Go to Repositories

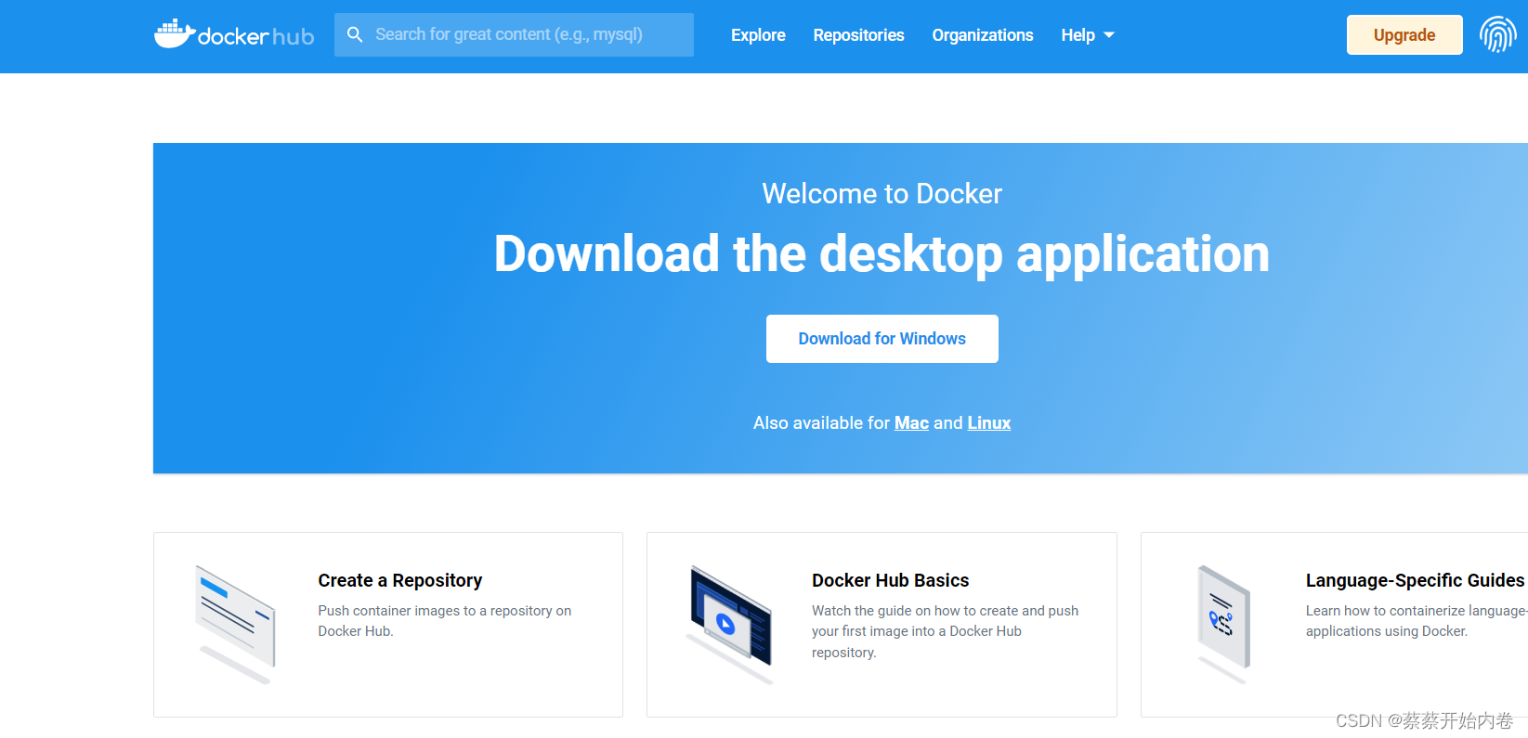click(x=858, y=35)
